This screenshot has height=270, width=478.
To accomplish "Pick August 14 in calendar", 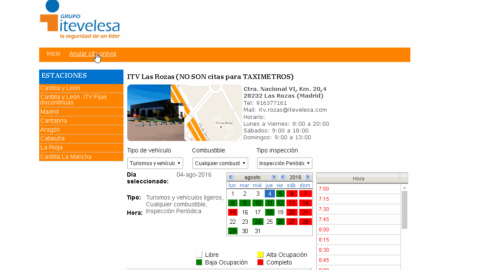I will point(306,203).
